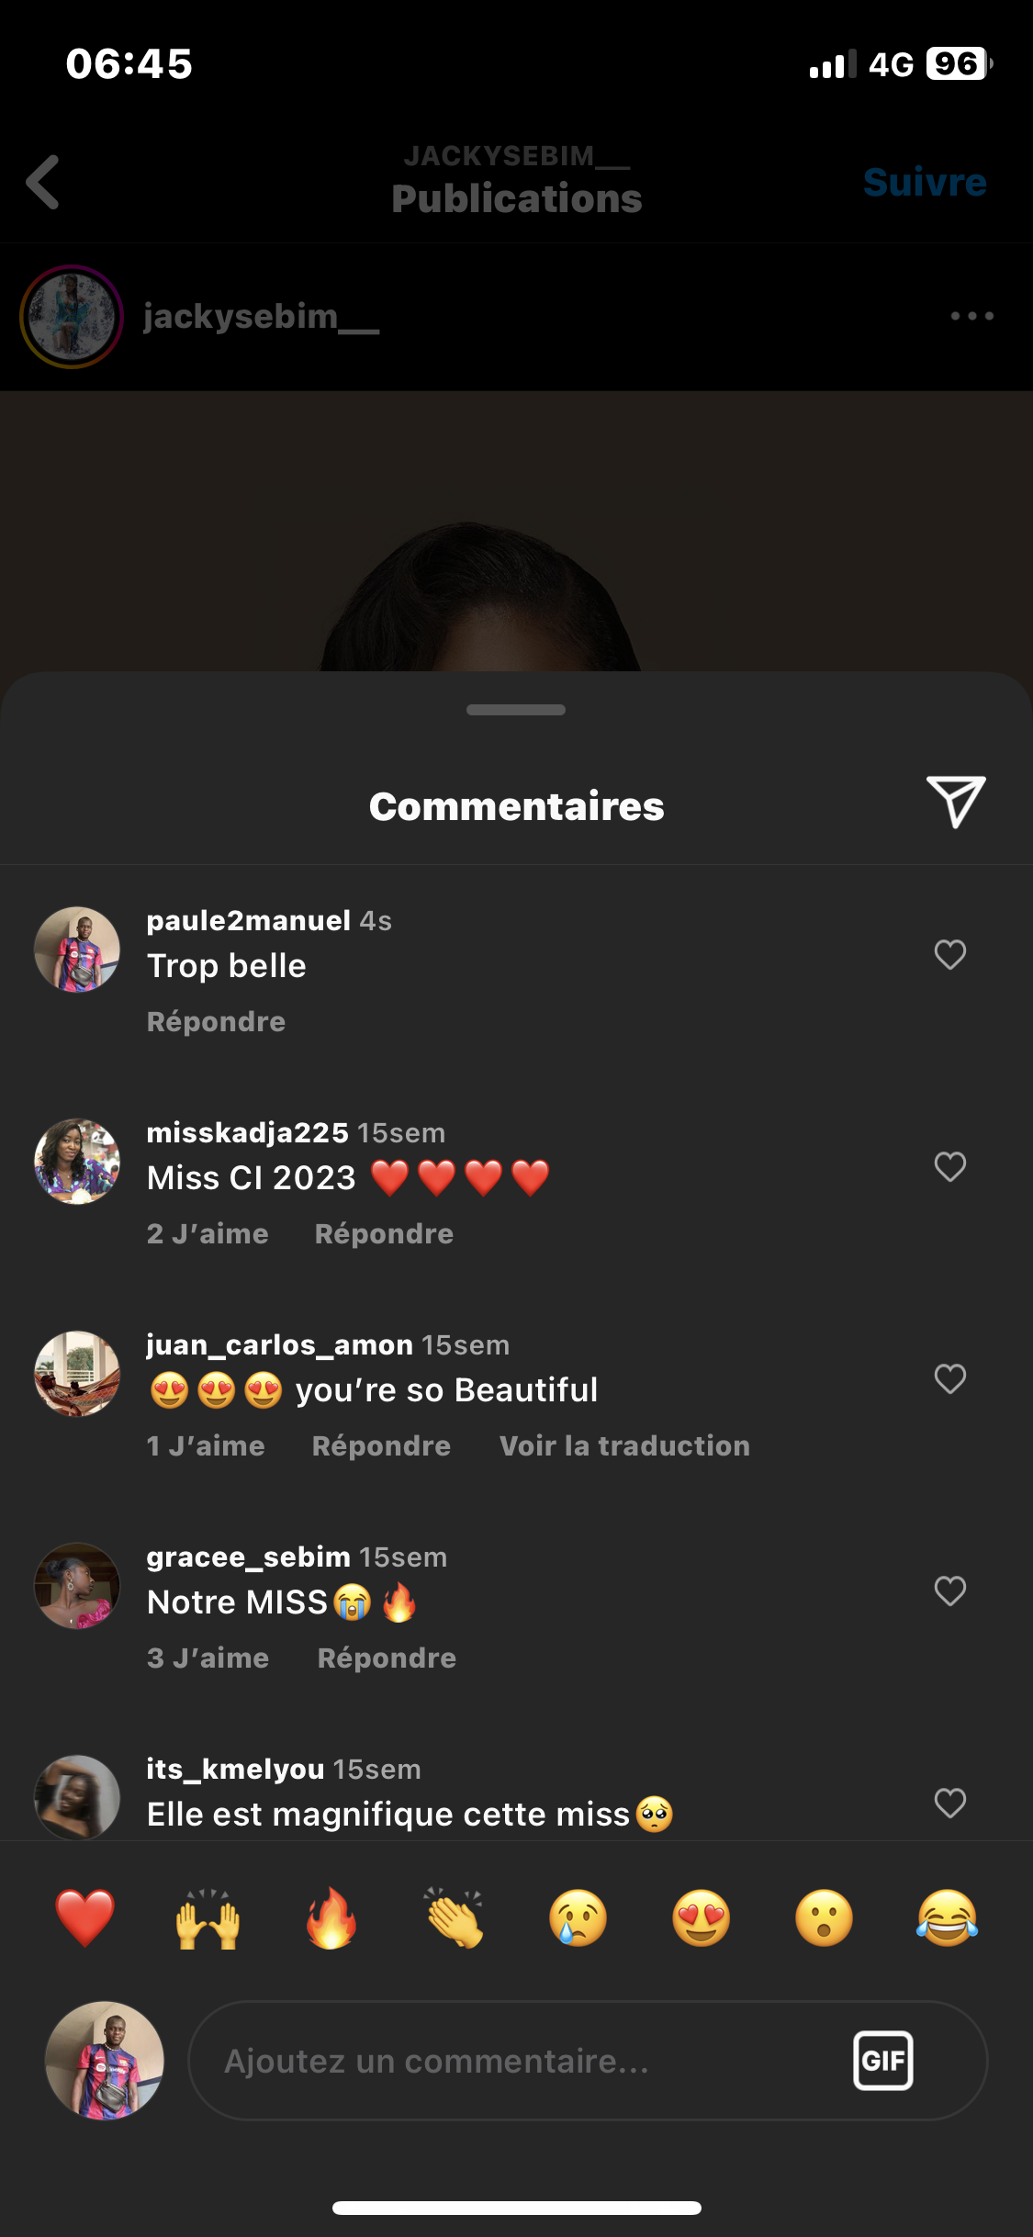Reply to misskadja225's comment

384,1234
